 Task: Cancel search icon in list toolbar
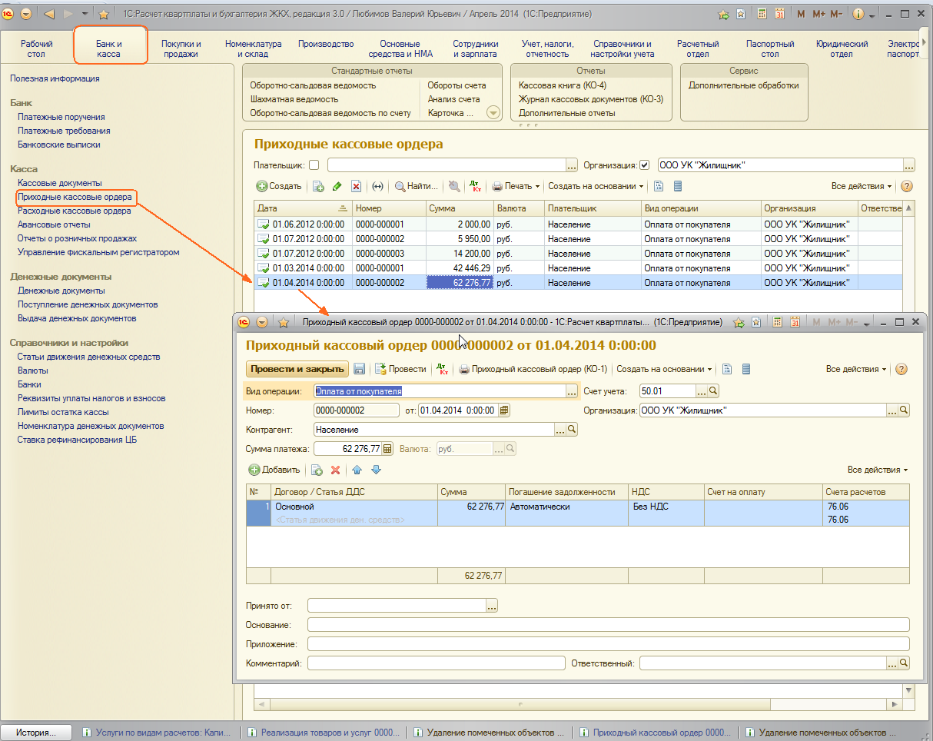click(x=454, y=186)
